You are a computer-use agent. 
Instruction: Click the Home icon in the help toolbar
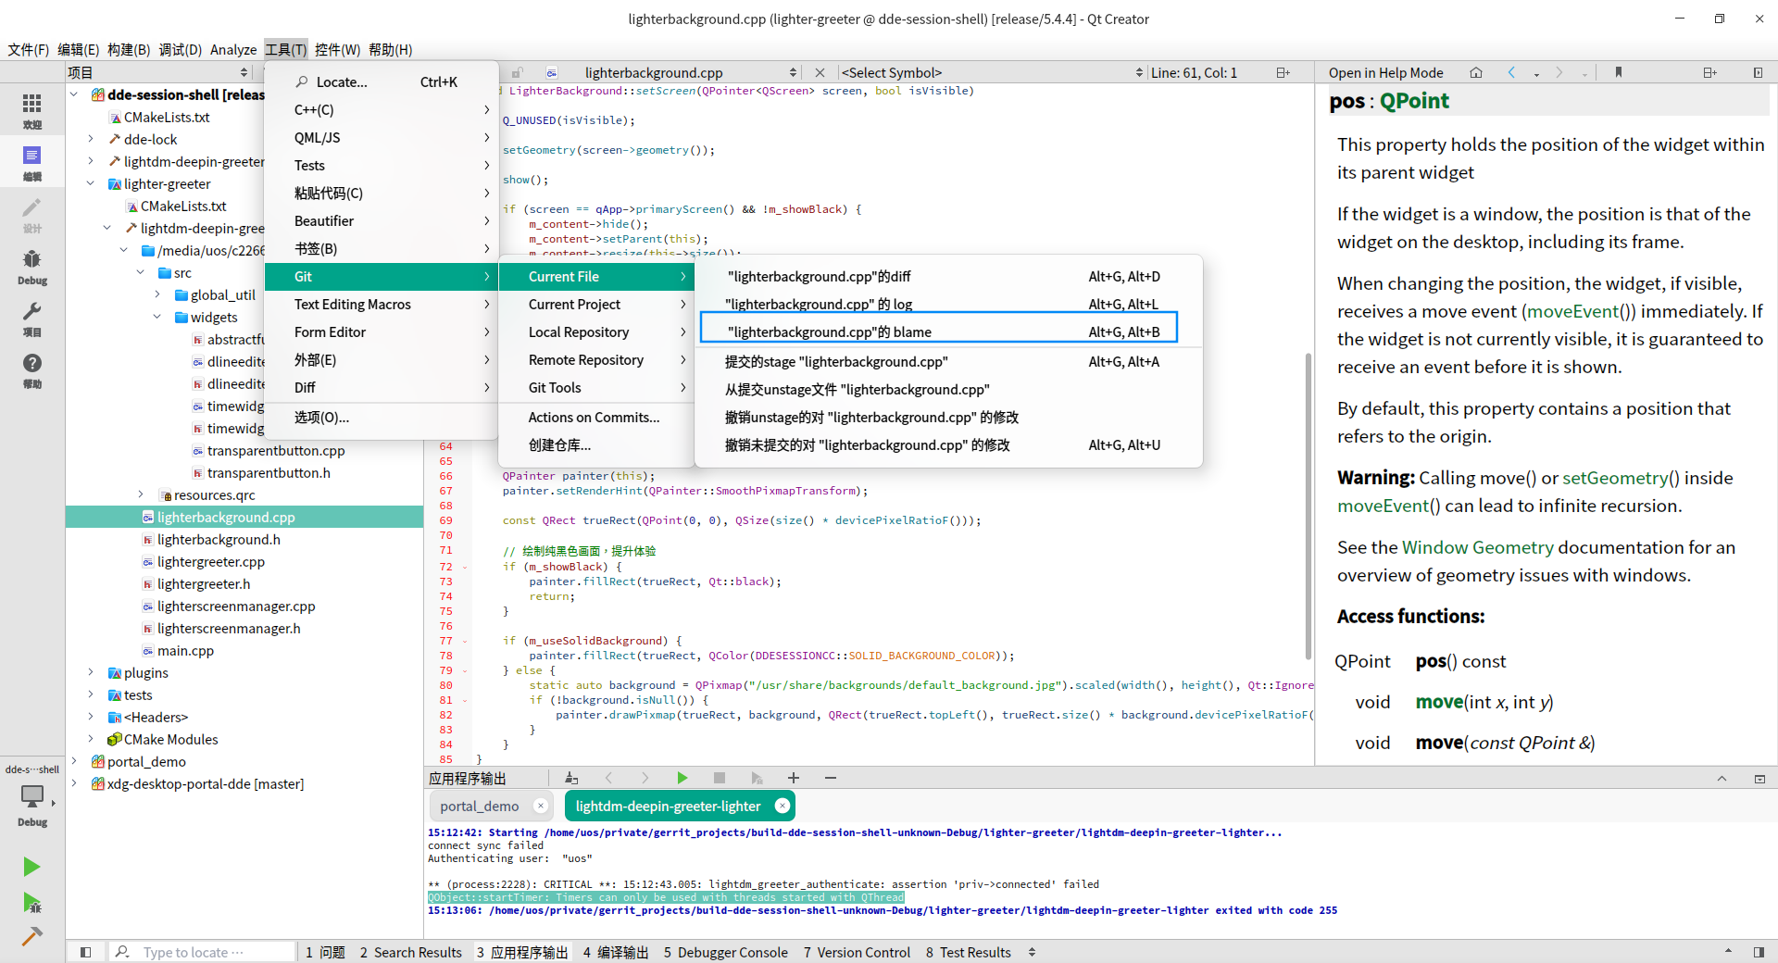coord(1476,72)
